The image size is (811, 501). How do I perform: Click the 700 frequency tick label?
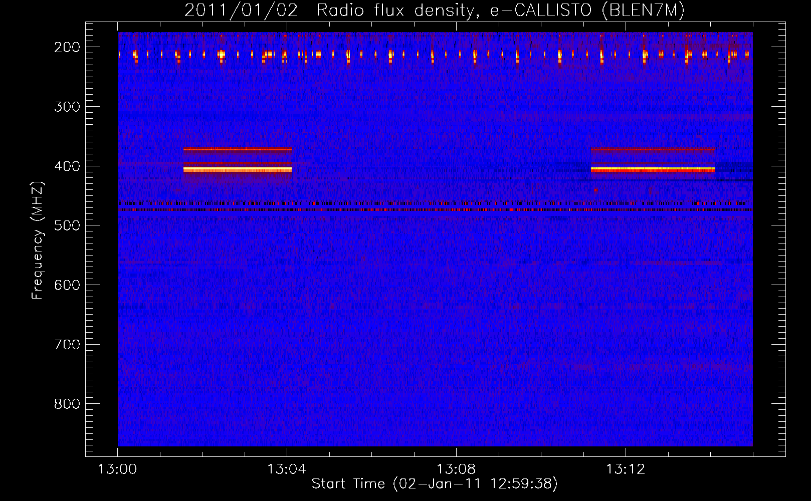click(67, 345)
